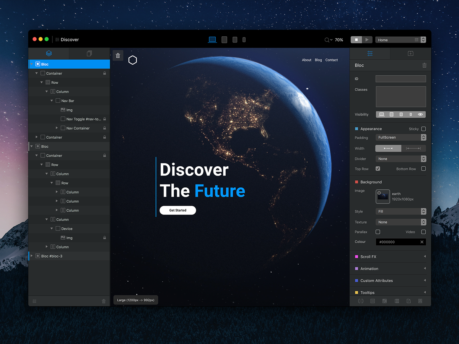Image resolution: width=459 pixels, height=344 pixels.
Task: Start preview with the play button
Action: click(x=367, y=40)
